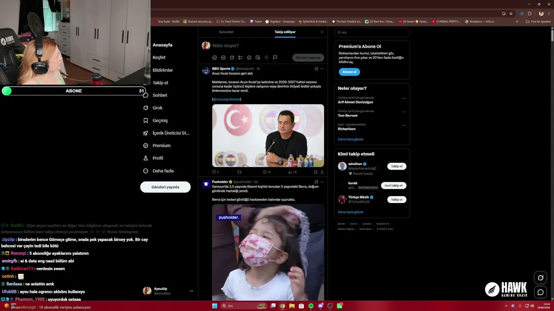Click Daha fazla göster under follow suggestions
Screen dimensions: 554x311
pyautogui.click(x=351, y=212)
